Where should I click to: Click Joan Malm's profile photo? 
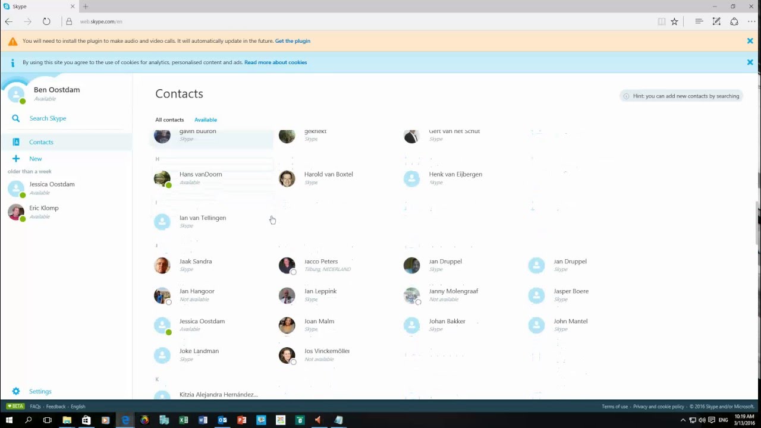tap(287, 325)
